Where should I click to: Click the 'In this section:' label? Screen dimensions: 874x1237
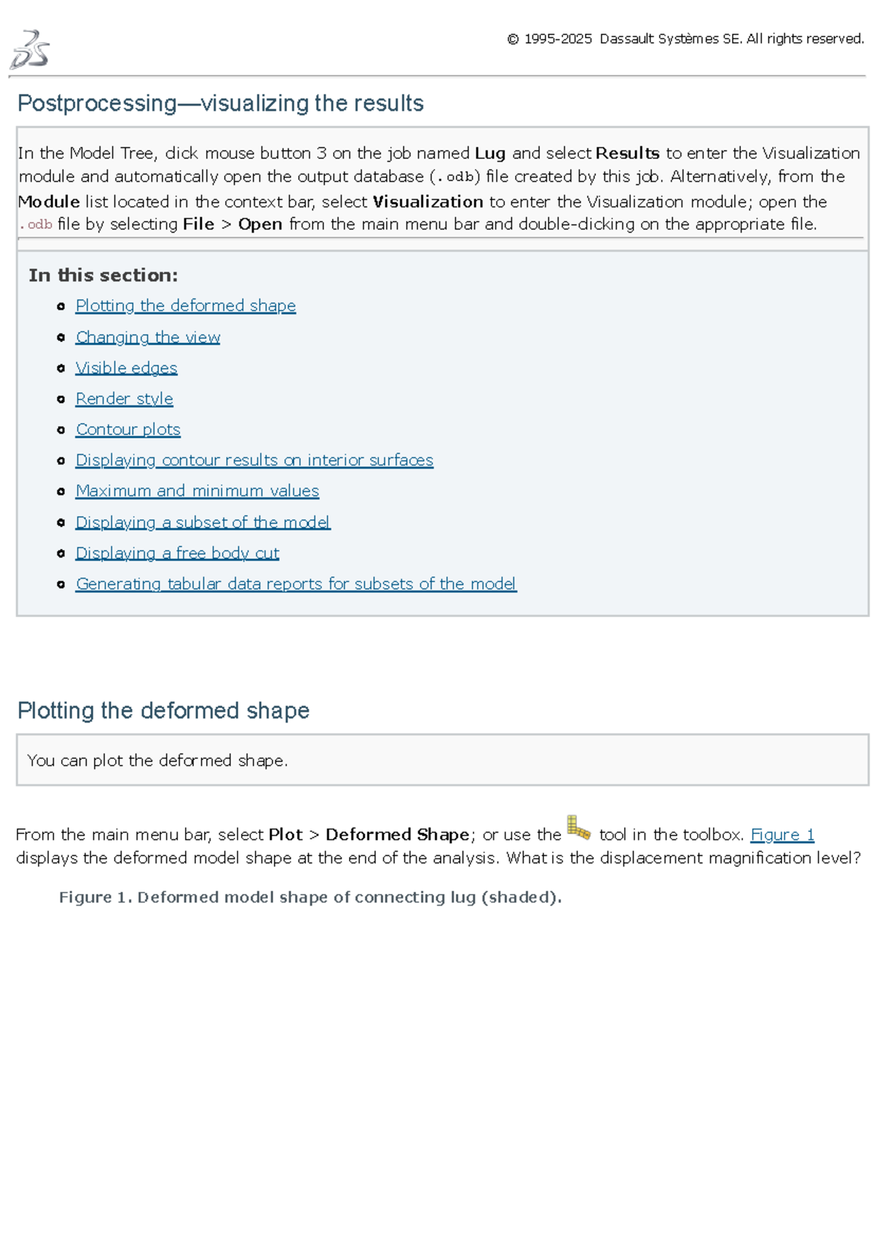(103, 275)
